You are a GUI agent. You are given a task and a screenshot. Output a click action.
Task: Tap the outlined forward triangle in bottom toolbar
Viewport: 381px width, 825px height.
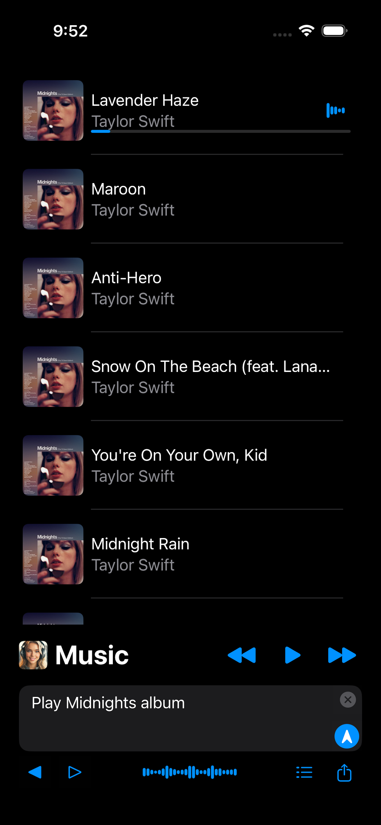[75, 772]
